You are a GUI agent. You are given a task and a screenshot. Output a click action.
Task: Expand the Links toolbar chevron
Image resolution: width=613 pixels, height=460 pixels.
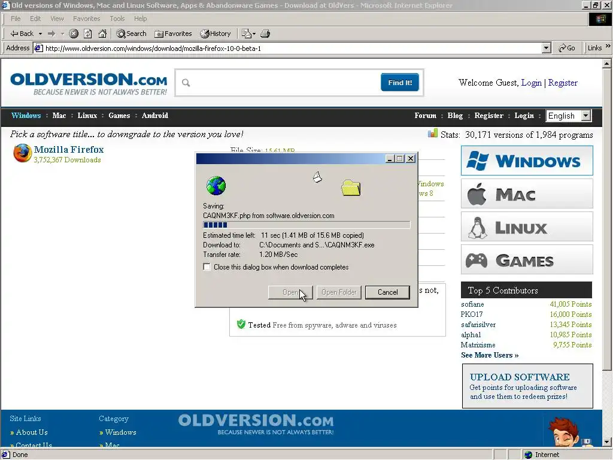click(608, 46)
